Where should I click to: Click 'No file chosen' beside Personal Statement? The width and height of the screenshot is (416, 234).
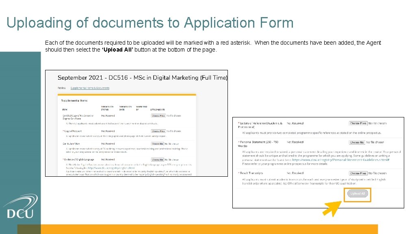click(375, 142)
